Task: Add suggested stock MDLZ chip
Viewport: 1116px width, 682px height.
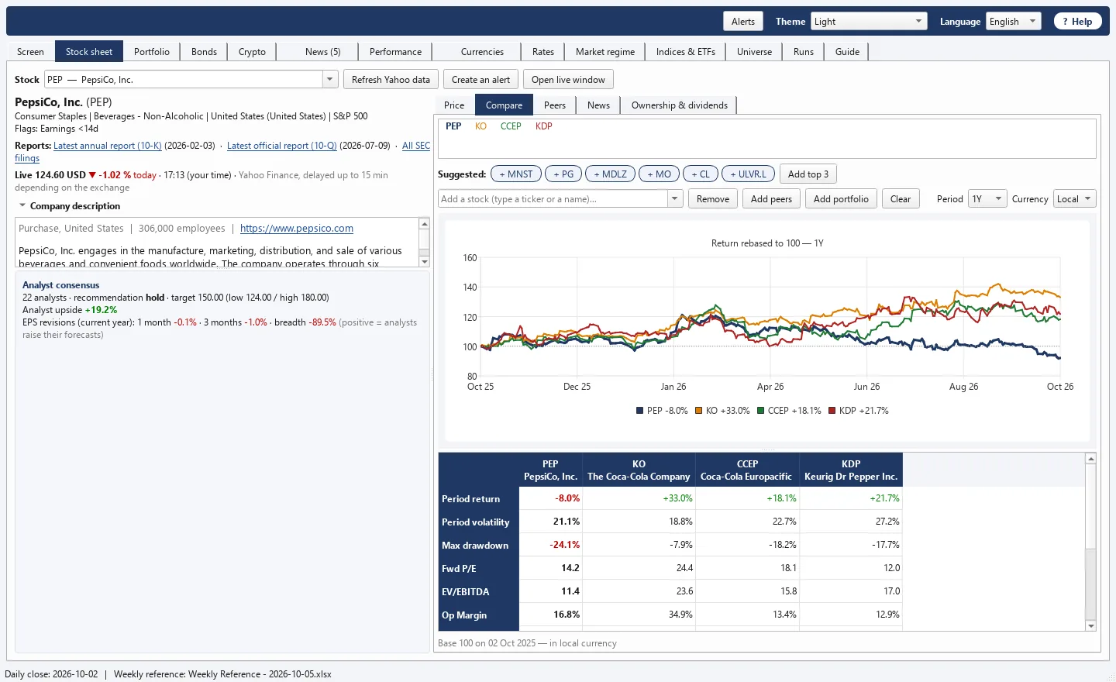Action: point(611,174)
